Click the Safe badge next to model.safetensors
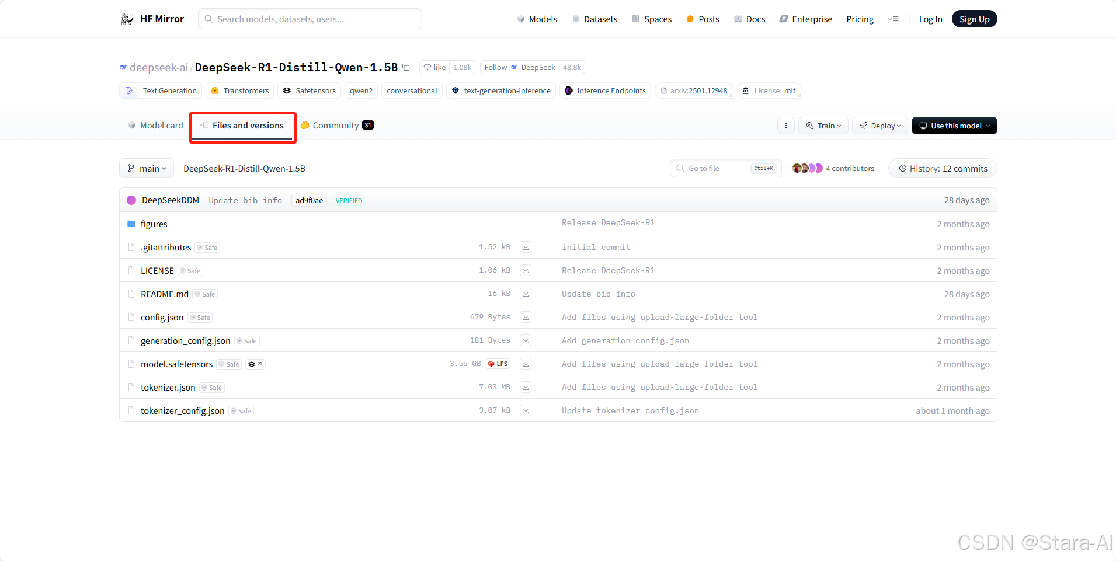 pos(230,364)
